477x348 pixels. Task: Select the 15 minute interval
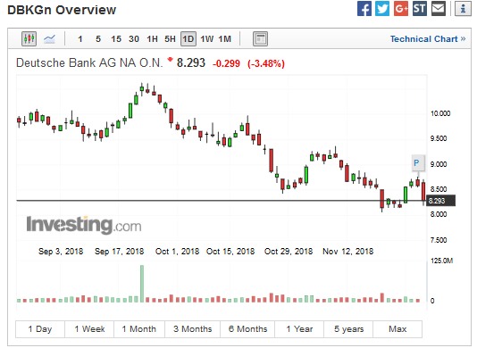[x=116, y=39]
